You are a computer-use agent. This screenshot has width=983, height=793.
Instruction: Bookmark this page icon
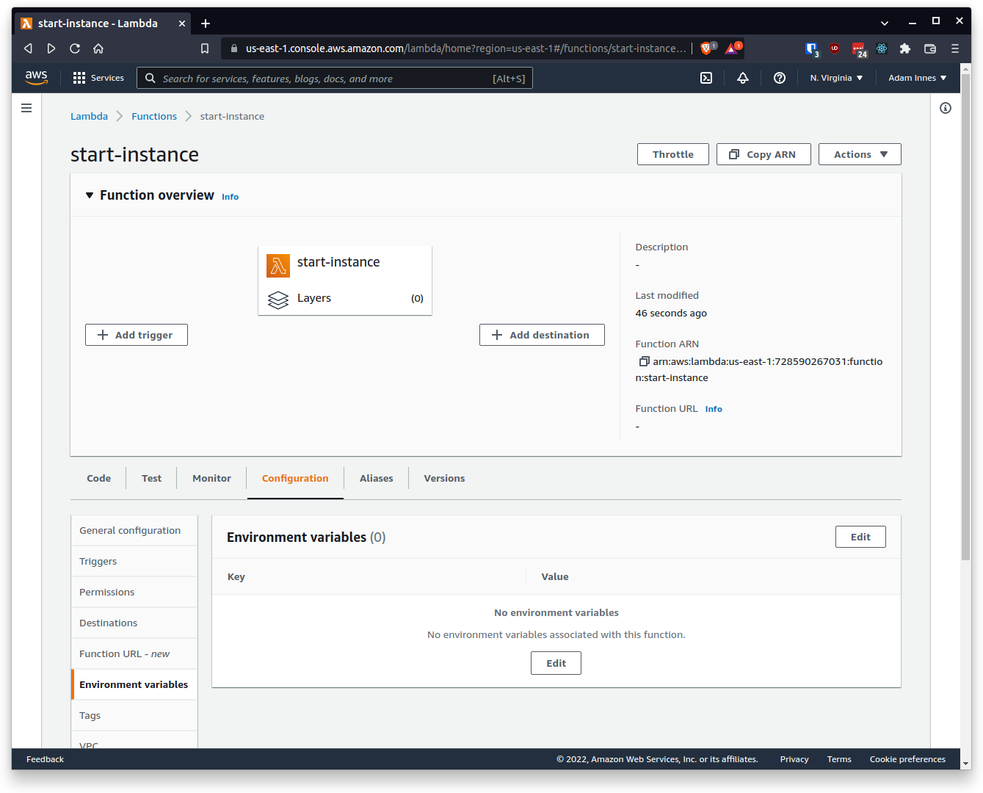205,48
